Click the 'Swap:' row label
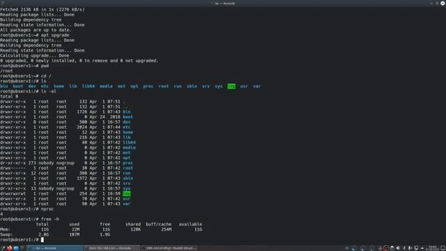This screenshot has height=251, width=446. [6, 234]
